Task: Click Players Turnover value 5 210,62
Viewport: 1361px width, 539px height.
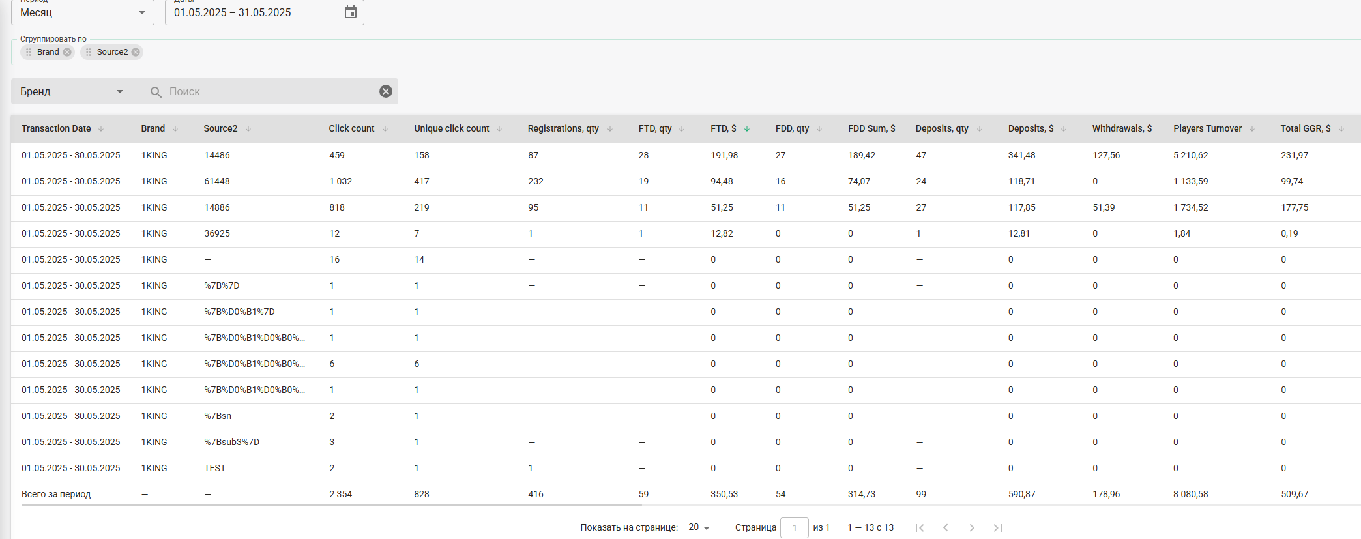Action: [x=1191, y=155]
